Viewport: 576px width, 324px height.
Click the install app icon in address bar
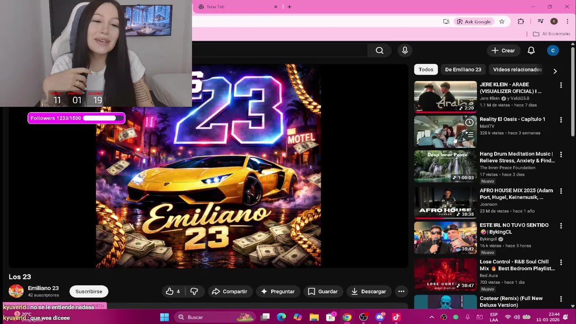(x=446, y=22)
